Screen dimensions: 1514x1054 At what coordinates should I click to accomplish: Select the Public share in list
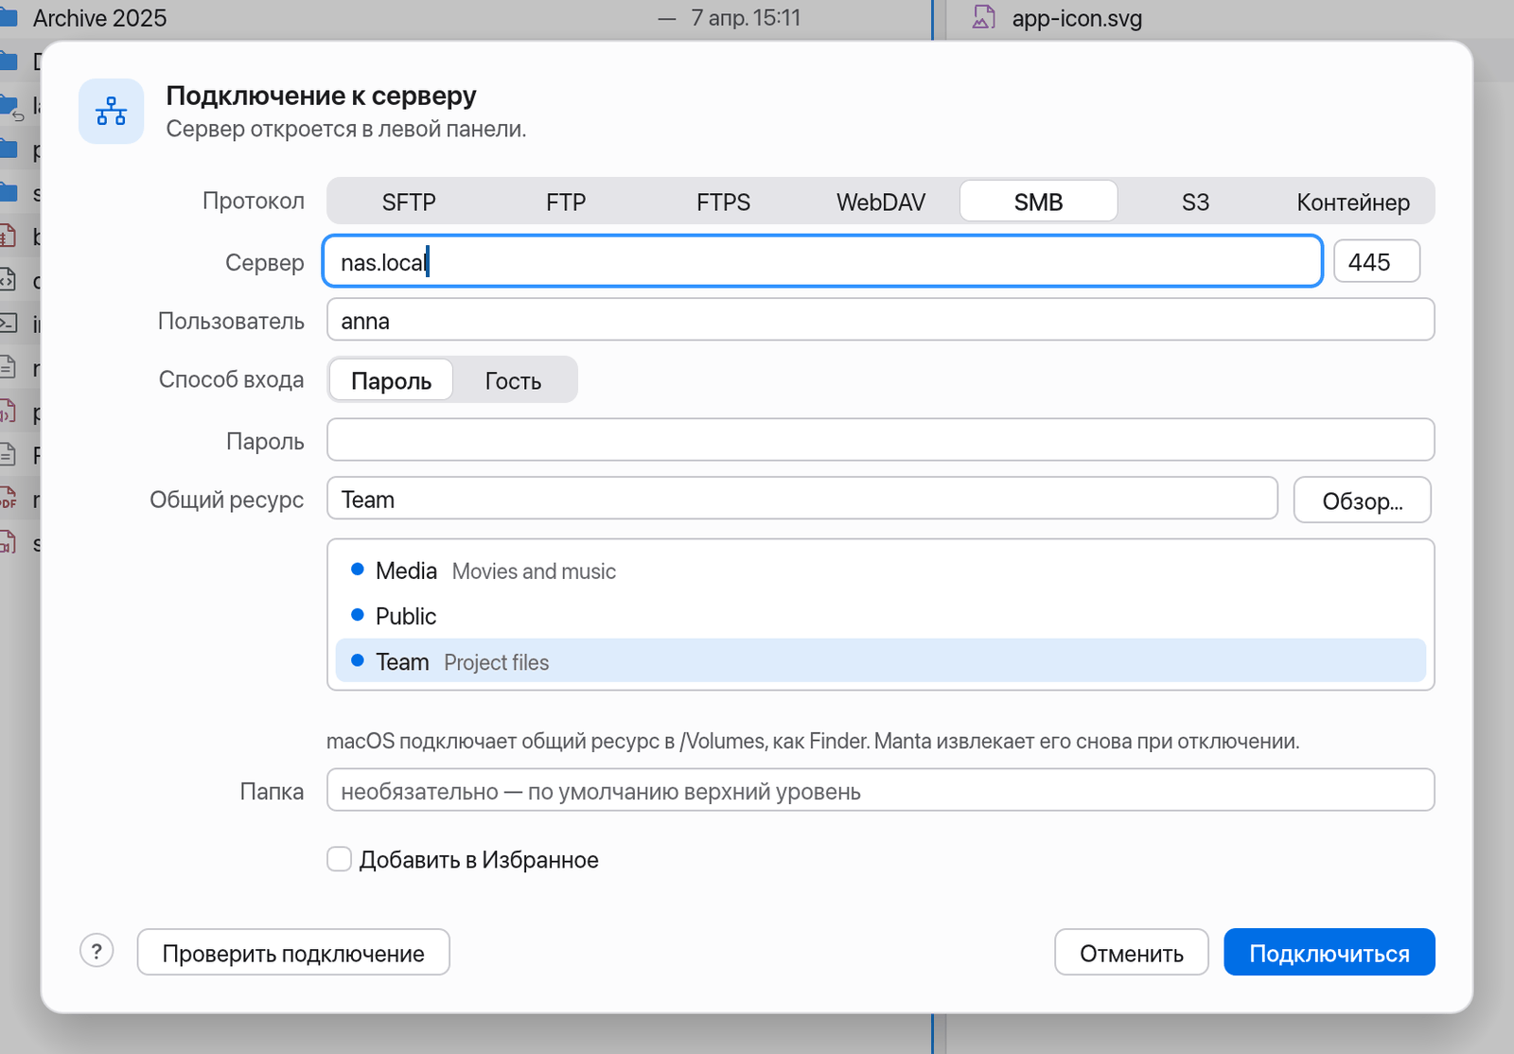click(881, 616)
